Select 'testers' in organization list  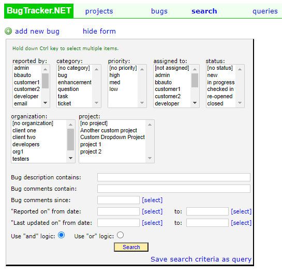click(39, 159)
